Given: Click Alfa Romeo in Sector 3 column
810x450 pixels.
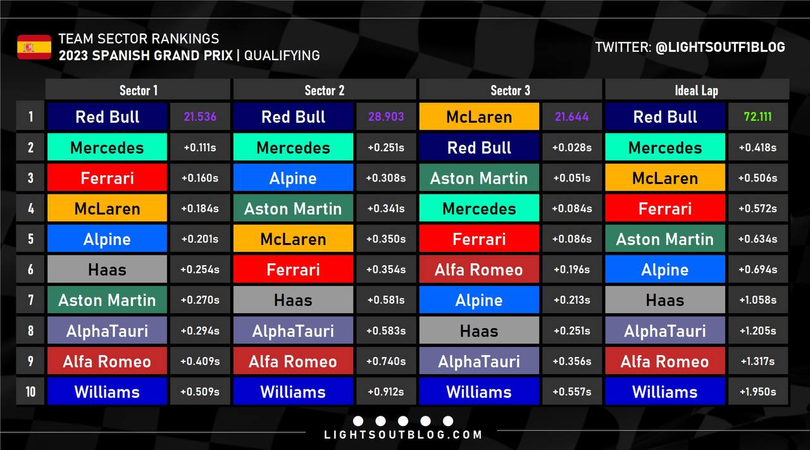Looking at the screenshot, I should [479, 270].
